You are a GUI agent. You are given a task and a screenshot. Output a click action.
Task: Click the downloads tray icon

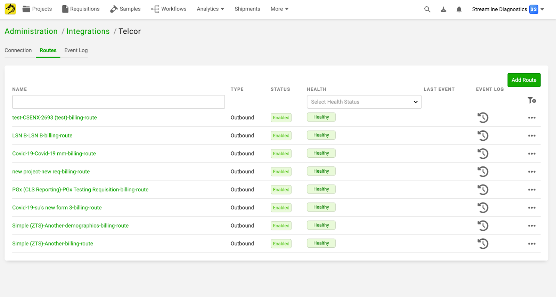click(x=443, y=9)
